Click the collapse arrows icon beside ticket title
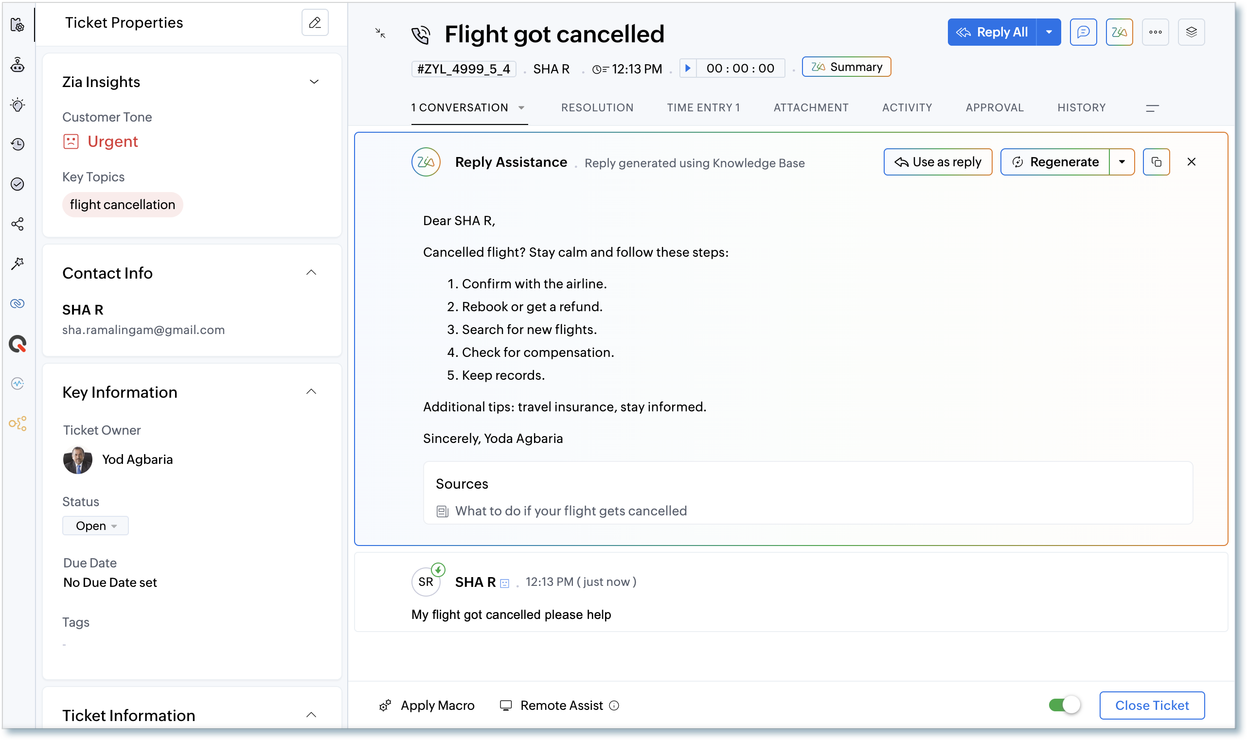This screenshot has width=1247, height=740. (x=380, y=33)
